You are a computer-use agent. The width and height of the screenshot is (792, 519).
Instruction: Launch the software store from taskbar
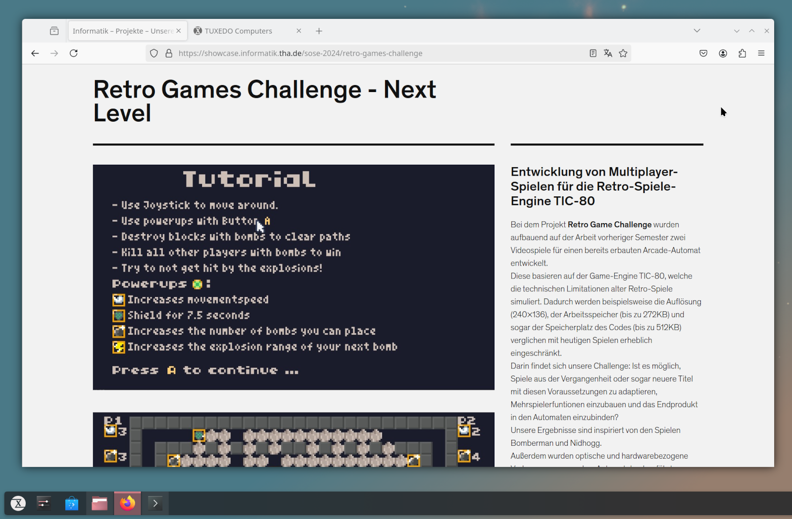click(x=72, y=503)
